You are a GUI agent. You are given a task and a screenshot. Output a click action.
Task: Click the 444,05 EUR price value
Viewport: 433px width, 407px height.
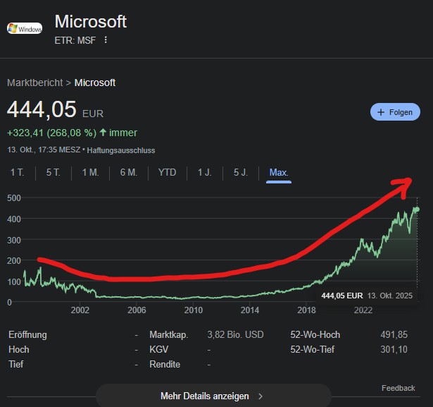(x=55, y=109)
